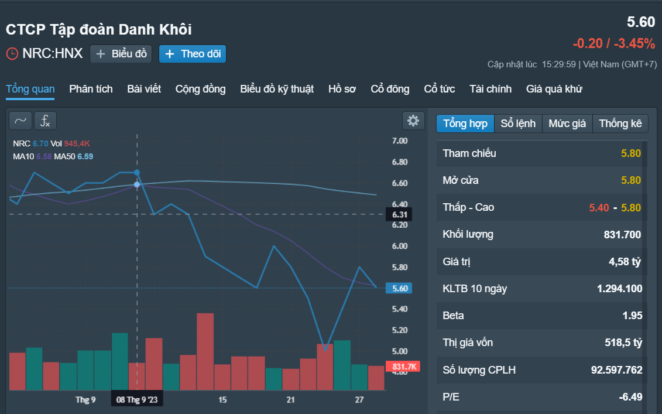Open the Cổ đông tab

[x=390, y=89]
